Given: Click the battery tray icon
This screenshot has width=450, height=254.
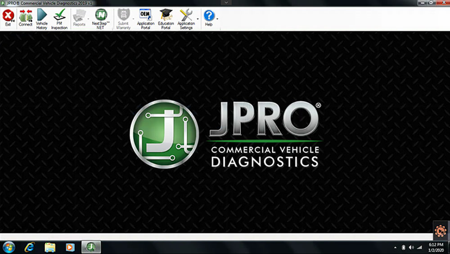Looking at the screenshot, I should tap(403, 247).
